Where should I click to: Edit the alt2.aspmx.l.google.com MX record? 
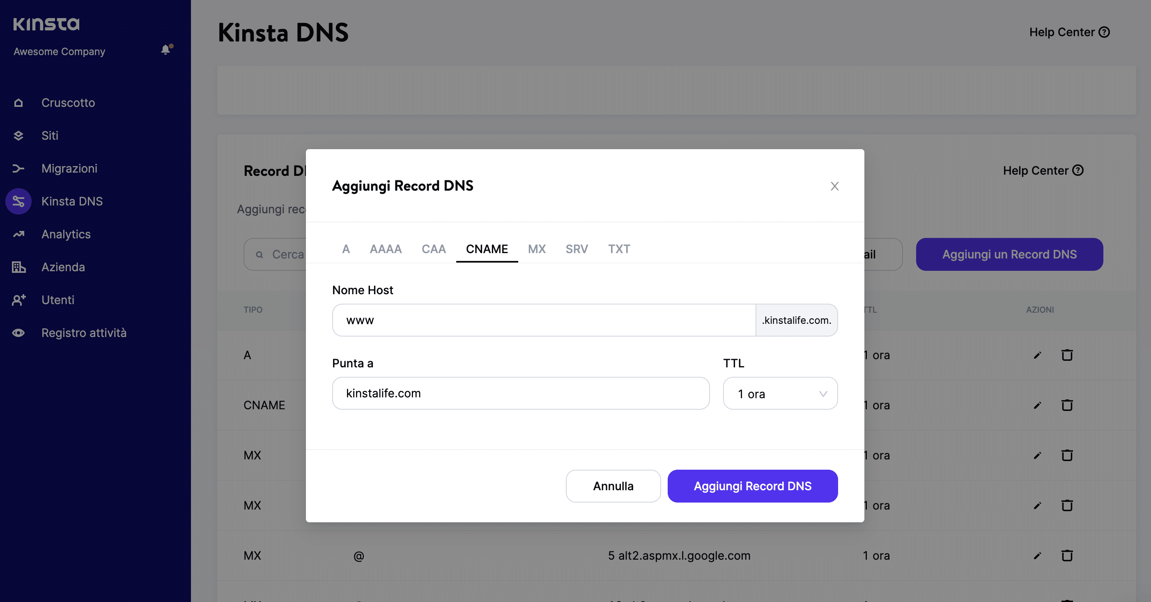pos(1038,556)
